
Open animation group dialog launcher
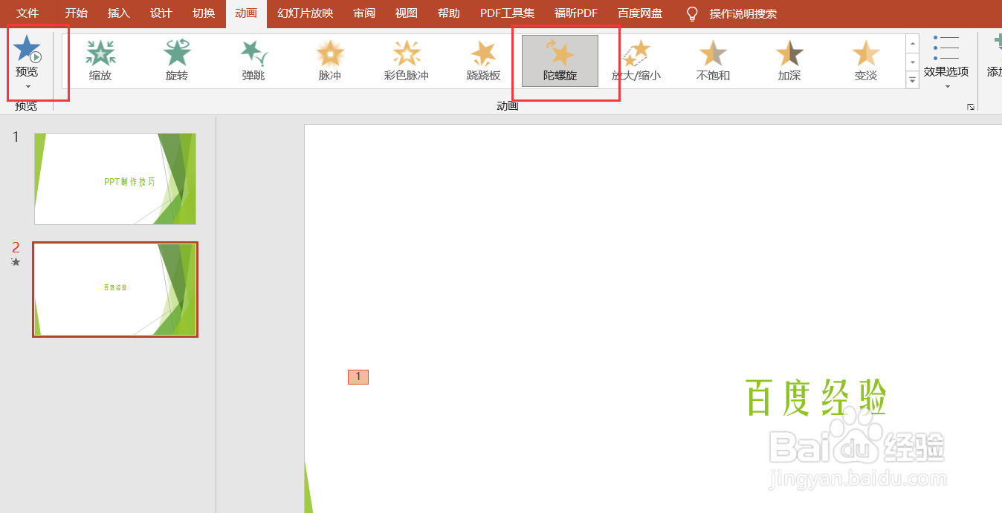point(970,107)
